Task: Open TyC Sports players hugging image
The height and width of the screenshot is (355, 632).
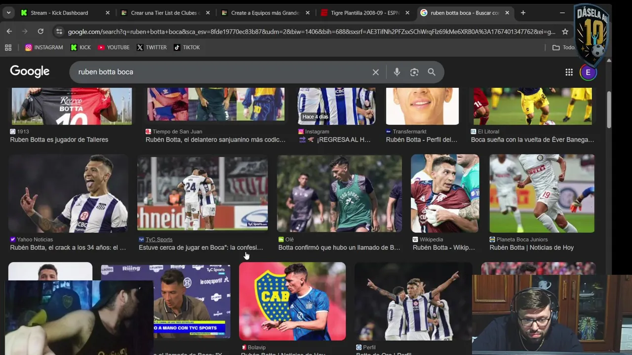Action: point(202,193)
